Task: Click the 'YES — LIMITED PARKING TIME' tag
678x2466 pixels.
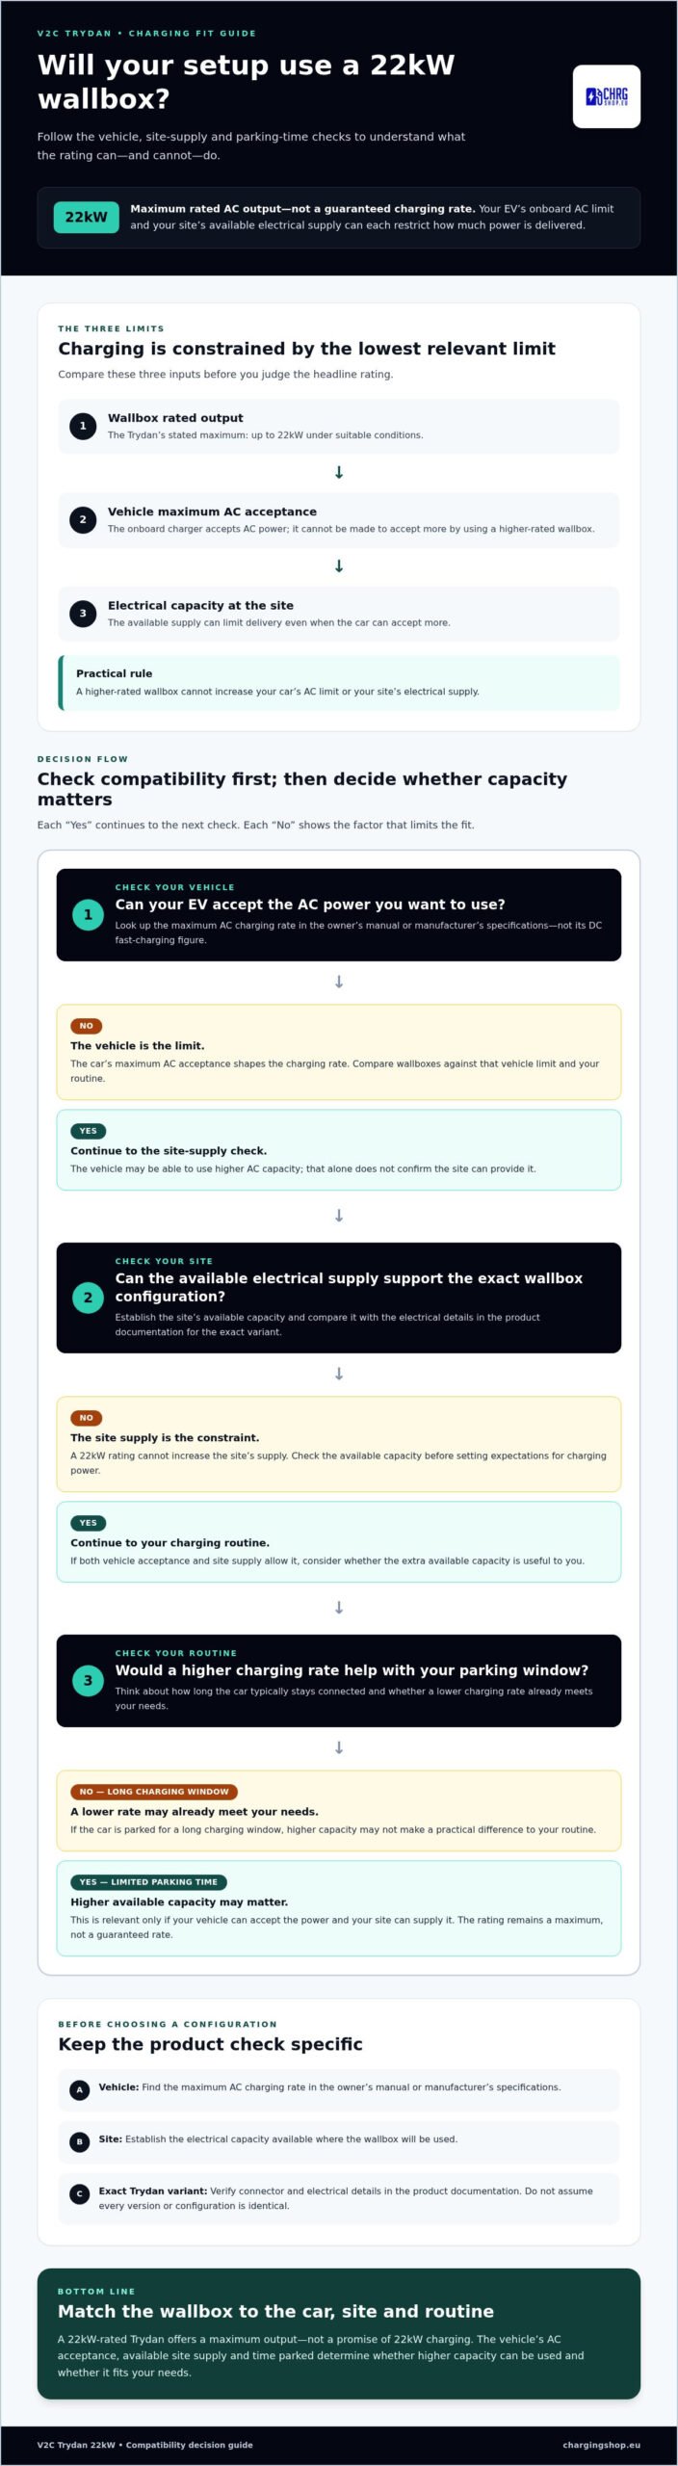Action: [148, 1881]
